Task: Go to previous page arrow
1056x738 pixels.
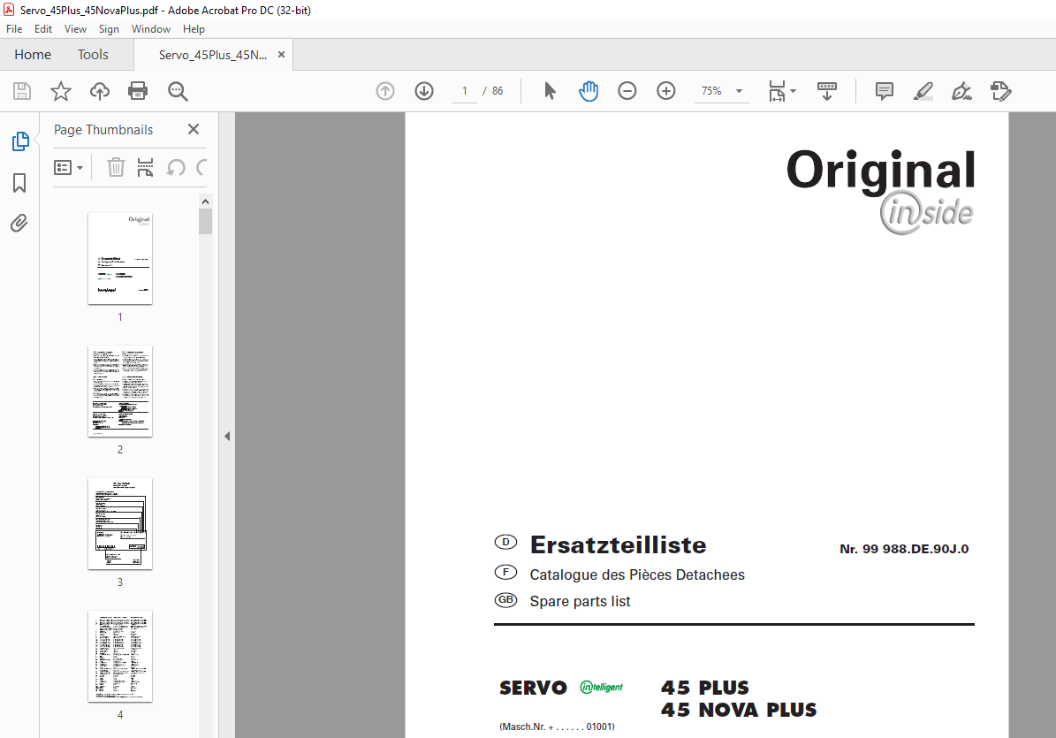Action: [385, 91]
